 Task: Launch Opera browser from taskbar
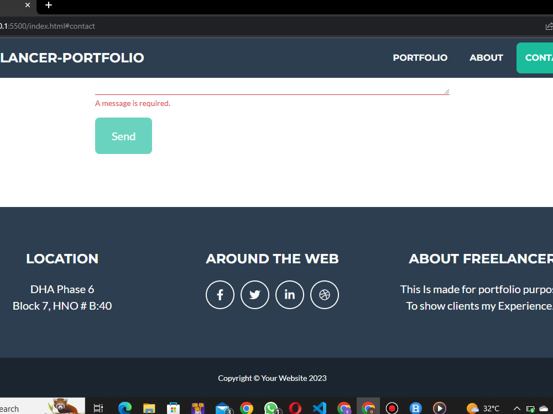[x=295, y=408]
